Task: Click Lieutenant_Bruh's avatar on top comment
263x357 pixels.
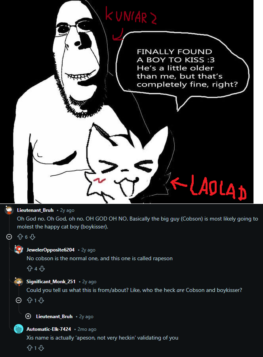Action: point(9,210)
